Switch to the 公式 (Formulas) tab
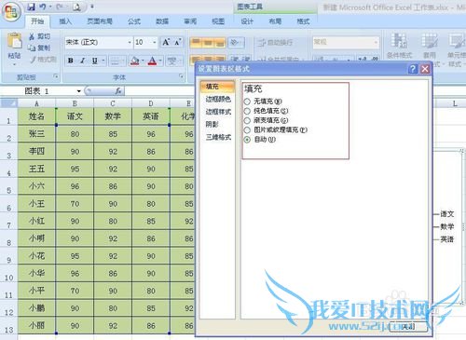This screenshot has height=340, width=466. (x=134, y=21)
